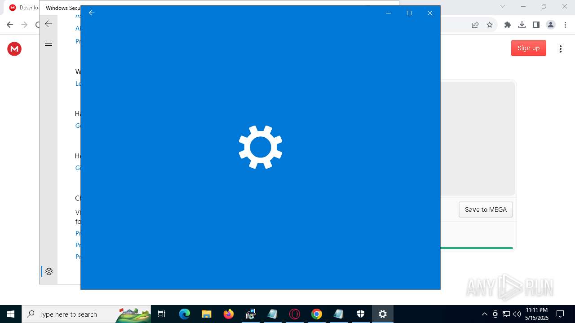The image size is (575, 323).
Task: Open the notification center icon
Action: point(561,314)
